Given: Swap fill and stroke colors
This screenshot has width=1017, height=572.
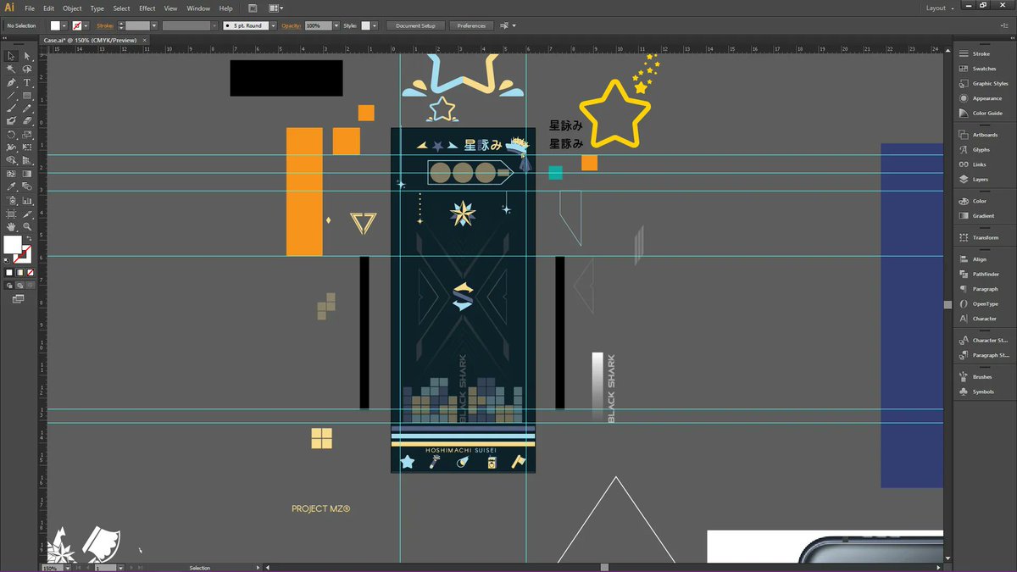Looking at the screenshot, I should pos(28,239).
